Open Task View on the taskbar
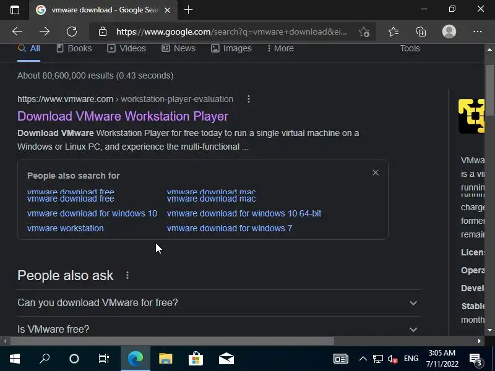The height and width of the screenshot is (371, 495). click(x=103, y=359)
